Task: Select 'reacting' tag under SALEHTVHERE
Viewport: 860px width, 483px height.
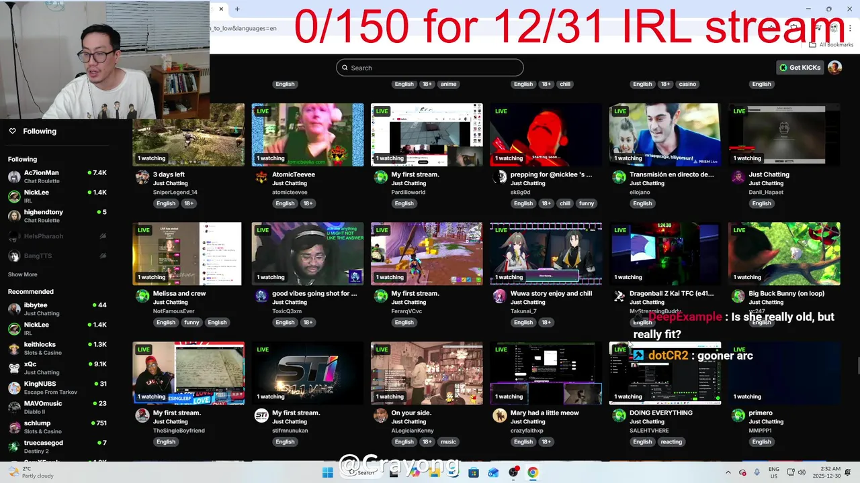Action: (x=671, y=441)
